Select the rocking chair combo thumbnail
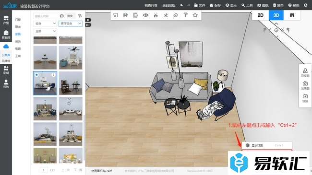Screen dimensions: 312x175 (x=71, y=83)
